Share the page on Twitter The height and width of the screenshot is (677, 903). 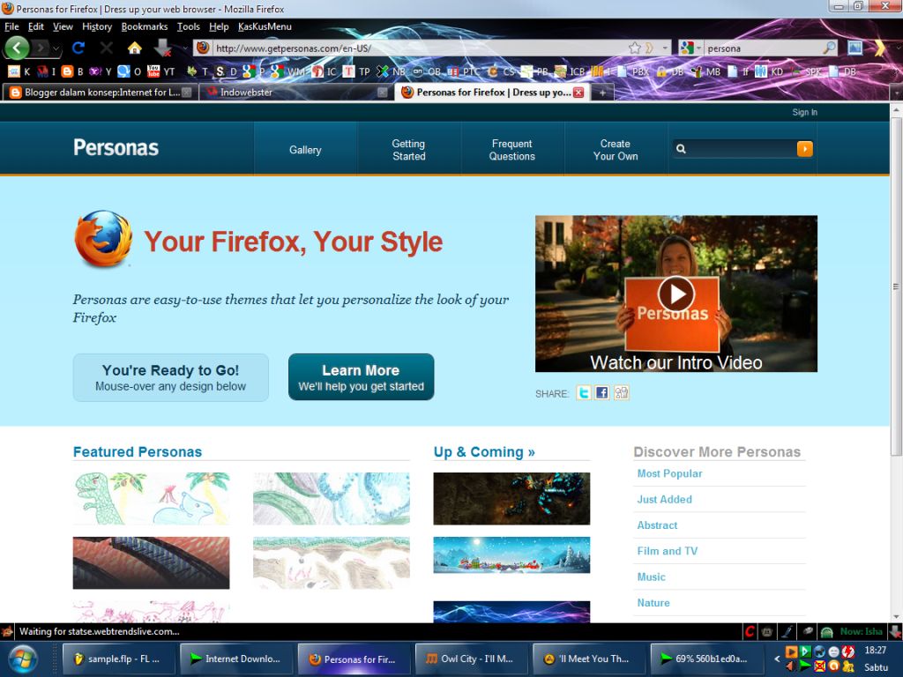point(584,392)
